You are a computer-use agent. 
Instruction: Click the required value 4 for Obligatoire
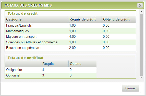[43, 70]
